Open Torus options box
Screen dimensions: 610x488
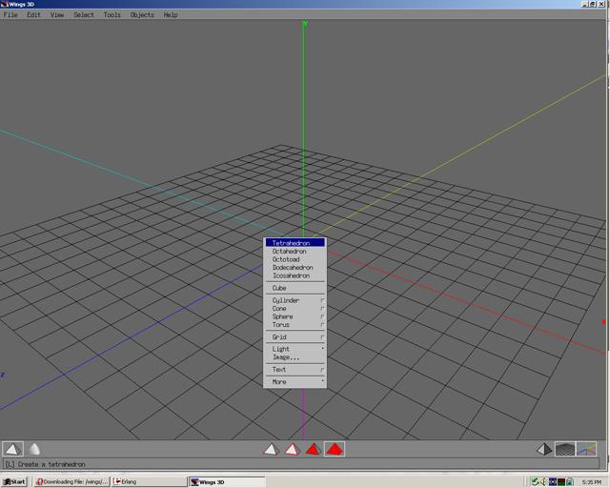[322, 325]
